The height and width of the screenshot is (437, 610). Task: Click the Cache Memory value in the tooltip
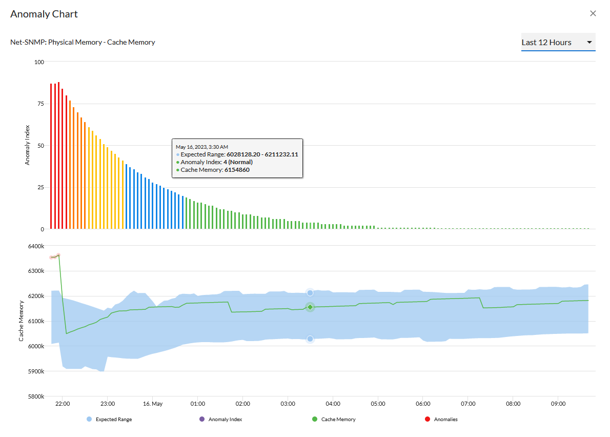click(236, 170)
